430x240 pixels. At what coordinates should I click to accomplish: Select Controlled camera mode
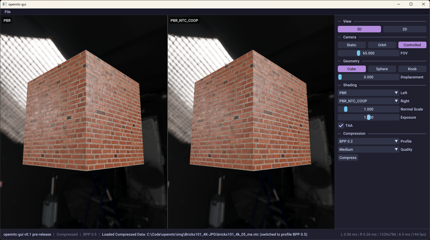(x=412, y=45)
